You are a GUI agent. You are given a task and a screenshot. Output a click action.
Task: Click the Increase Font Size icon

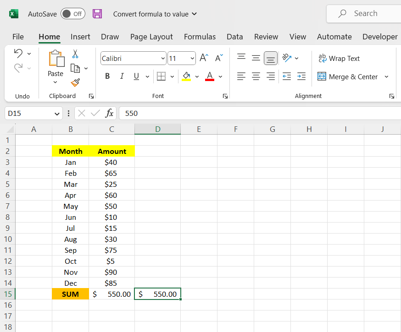point(204,58)
